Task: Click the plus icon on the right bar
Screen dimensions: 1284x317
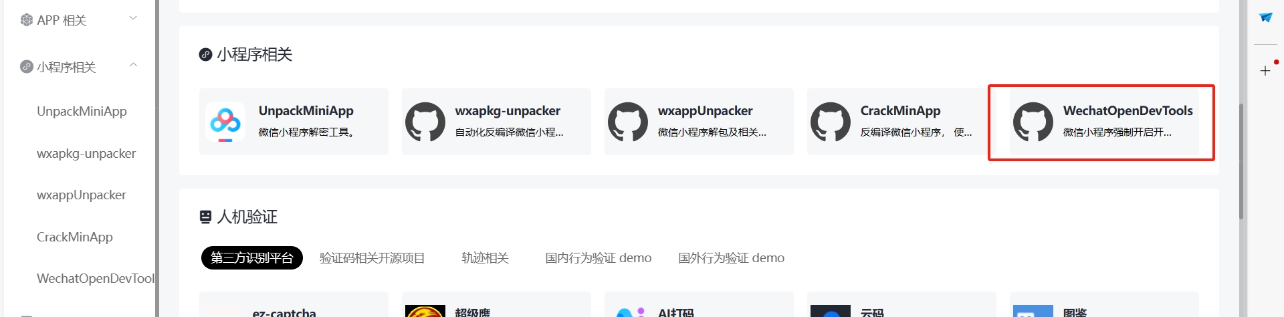Action: 1265,71
